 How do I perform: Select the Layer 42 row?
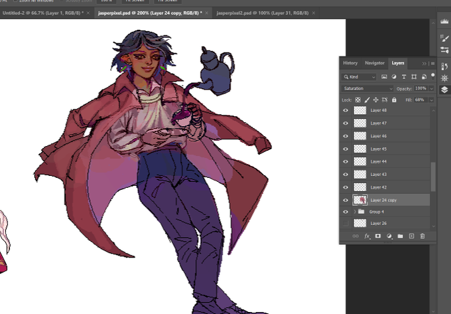385,187
